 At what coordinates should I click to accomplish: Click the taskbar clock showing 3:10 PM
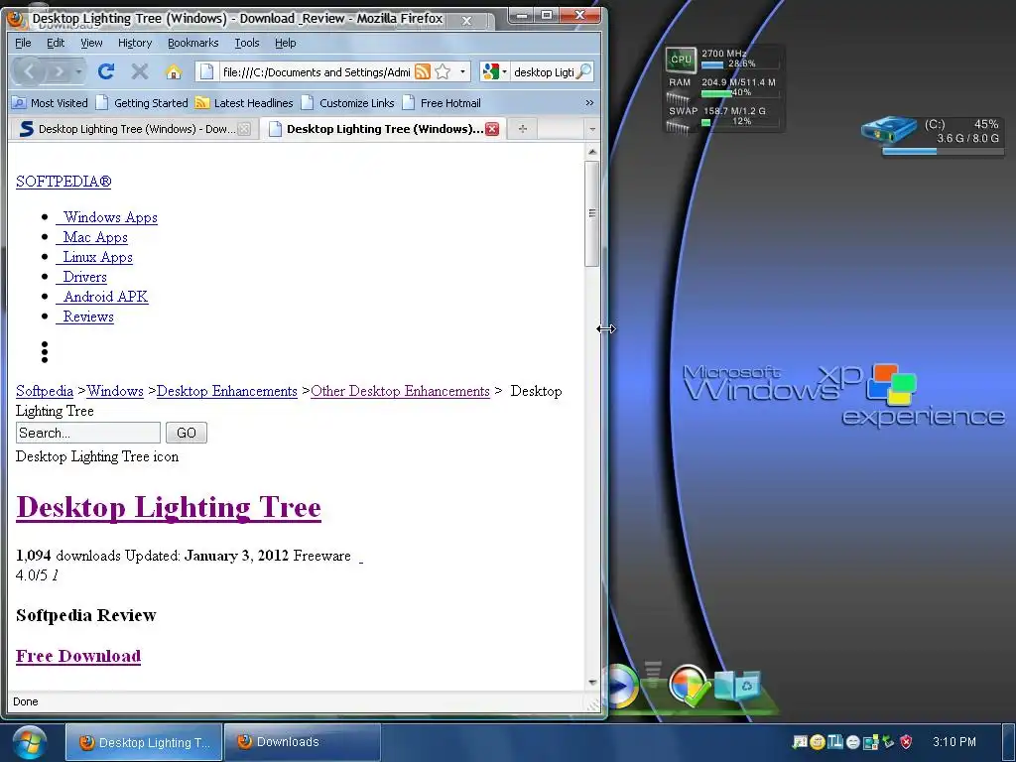tap(953, 742)
